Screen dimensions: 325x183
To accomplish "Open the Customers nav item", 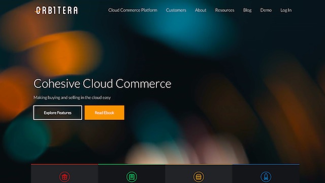I will [x=176, y=10].
